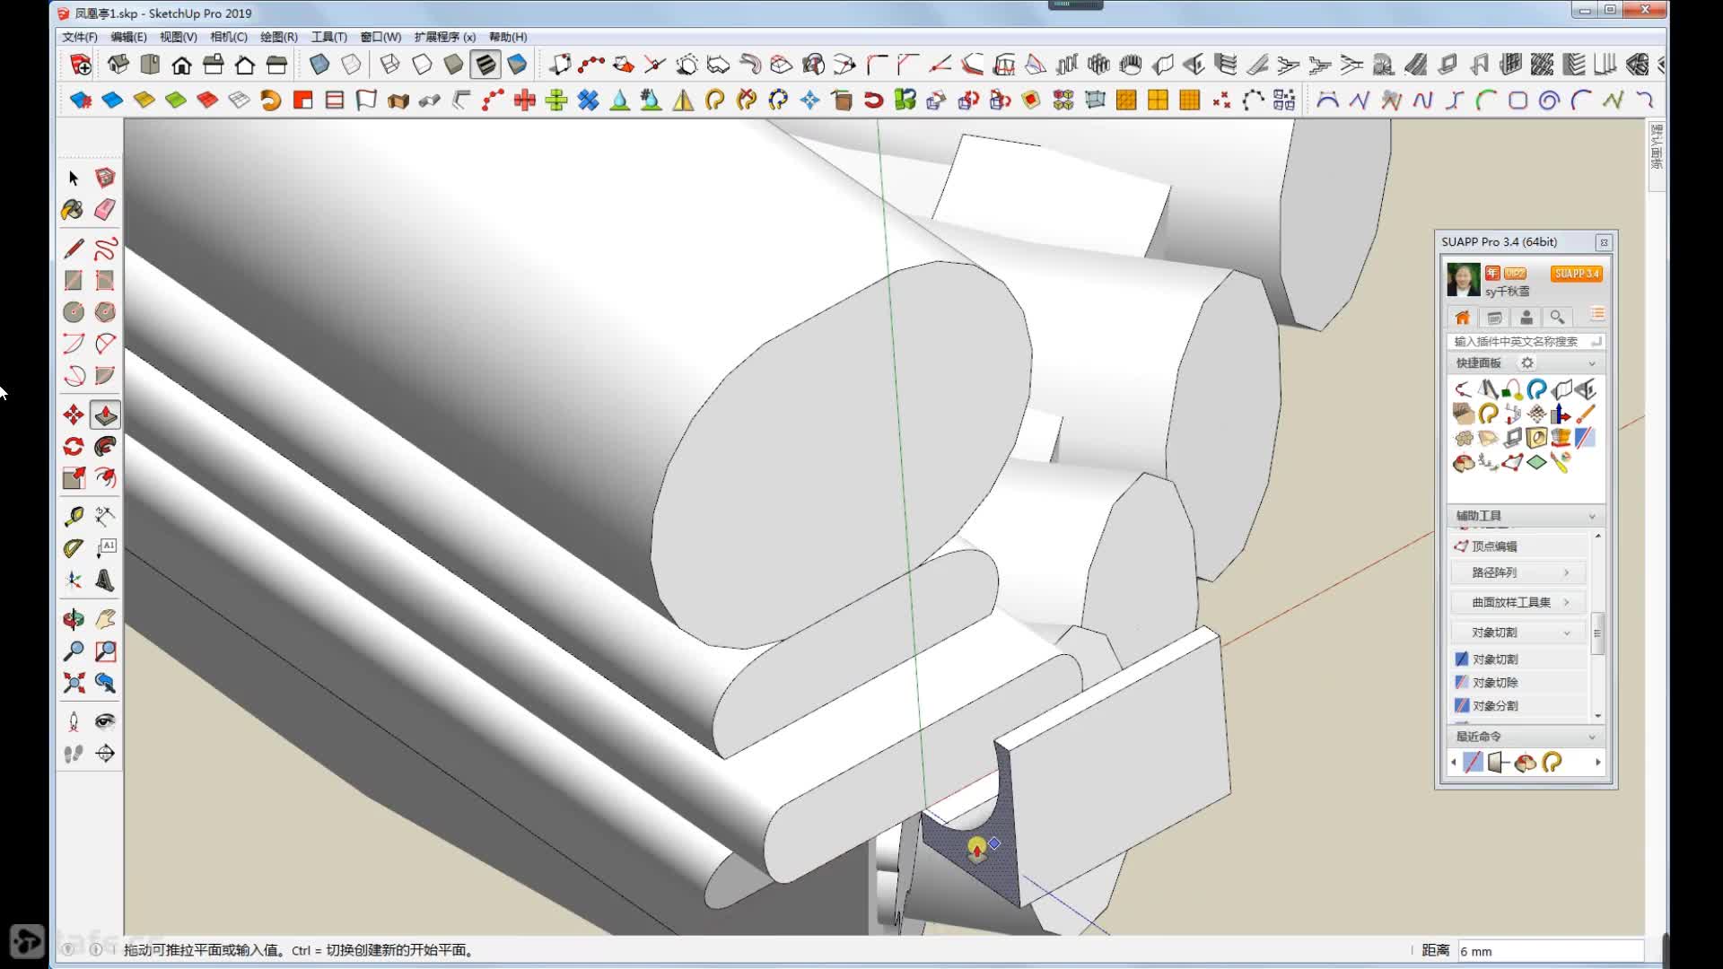Choose the 3D Text tool
The image size is (1723, 969).
pyautogui.click(x=105, y=581)
